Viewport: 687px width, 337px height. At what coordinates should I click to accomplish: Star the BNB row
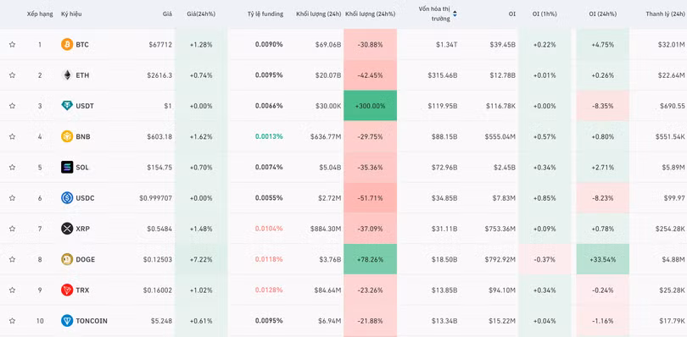(12, 136)
